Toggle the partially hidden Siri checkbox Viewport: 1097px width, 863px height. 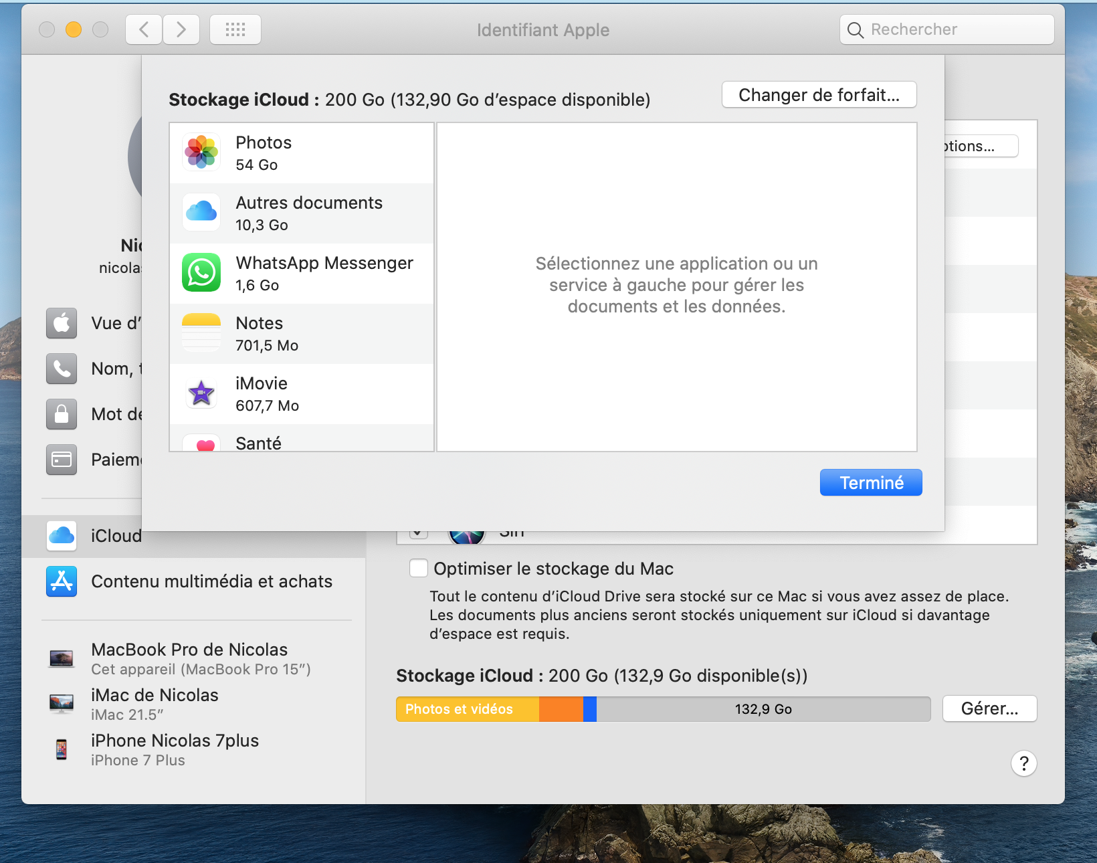[x=419, y=533]
